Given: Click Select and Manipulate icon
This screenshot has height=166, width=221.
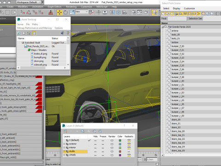Looking at the screenshot, I should (99, 12).
